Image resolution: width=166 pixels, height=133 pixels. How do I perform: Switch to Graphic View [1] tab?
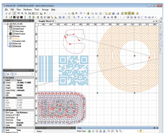pos(46,21)
